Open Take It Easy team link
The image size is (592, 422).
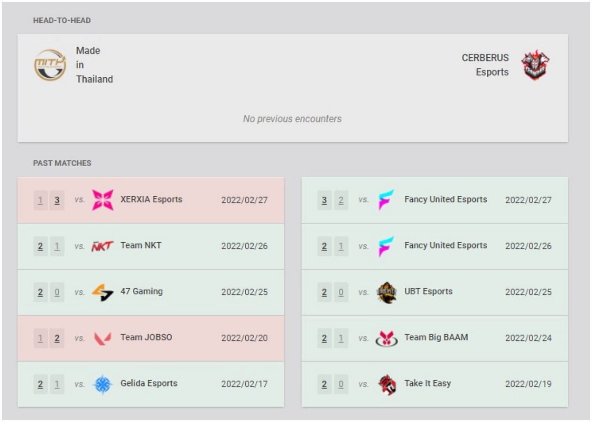pyautogui.click(x=428, y=383)
